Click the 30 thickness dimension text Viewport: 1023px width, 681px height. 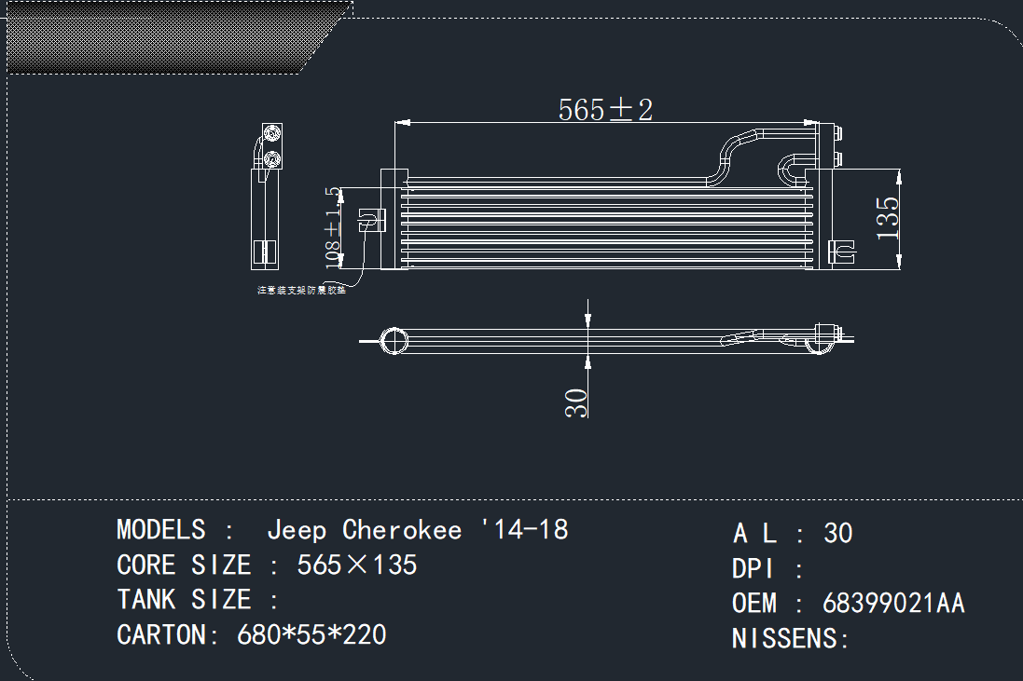577,402
